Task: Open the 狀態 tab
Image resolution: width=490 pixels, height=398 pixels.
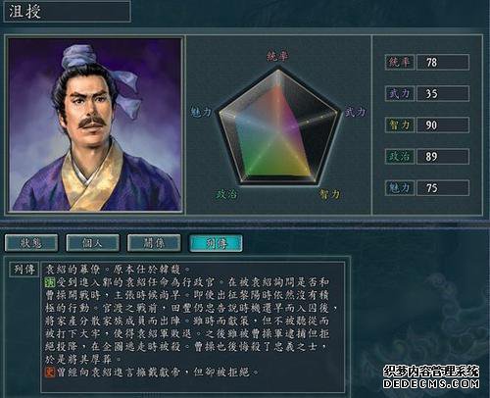Action: point(31,243)
